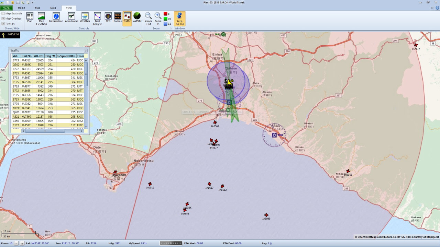Viewport: 440px width, 247px height.
Task: Sort traffic by From column header
Action: (80, 56)
